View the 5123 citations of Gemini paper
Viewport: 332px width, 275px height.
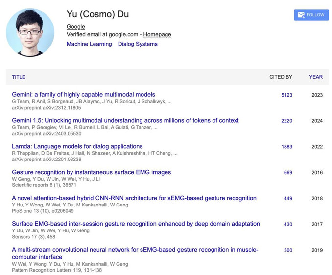pyautogui.click(x=286, y=95)
